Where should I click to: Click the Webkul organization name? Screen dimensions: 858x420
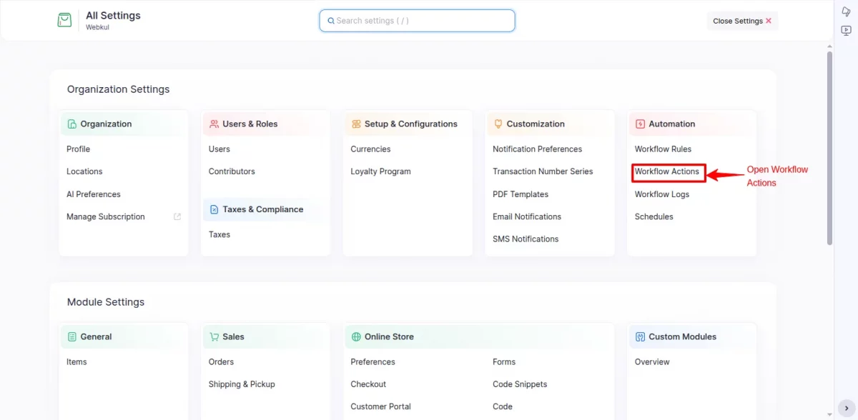tap(97, 28)
